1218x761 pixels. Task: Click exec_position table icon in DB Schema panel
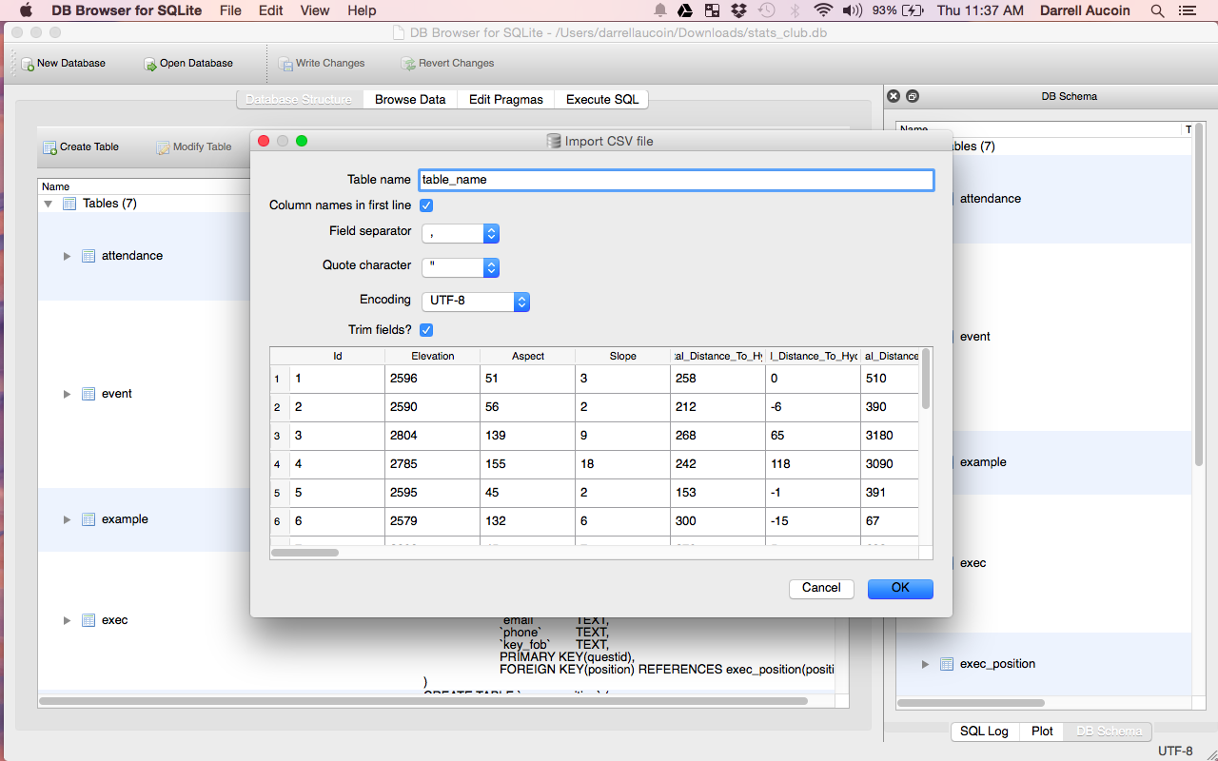[x=947, y=664]
